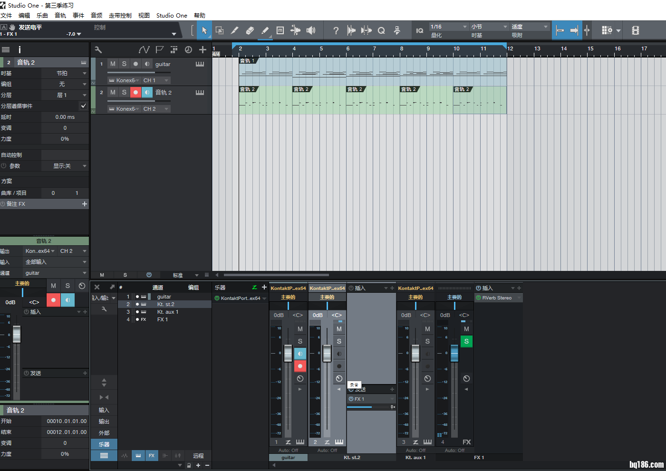Open the hamburger menu icon in inspector header
Viewport: 666px width, 471px height.
click(x=6, y=49)
